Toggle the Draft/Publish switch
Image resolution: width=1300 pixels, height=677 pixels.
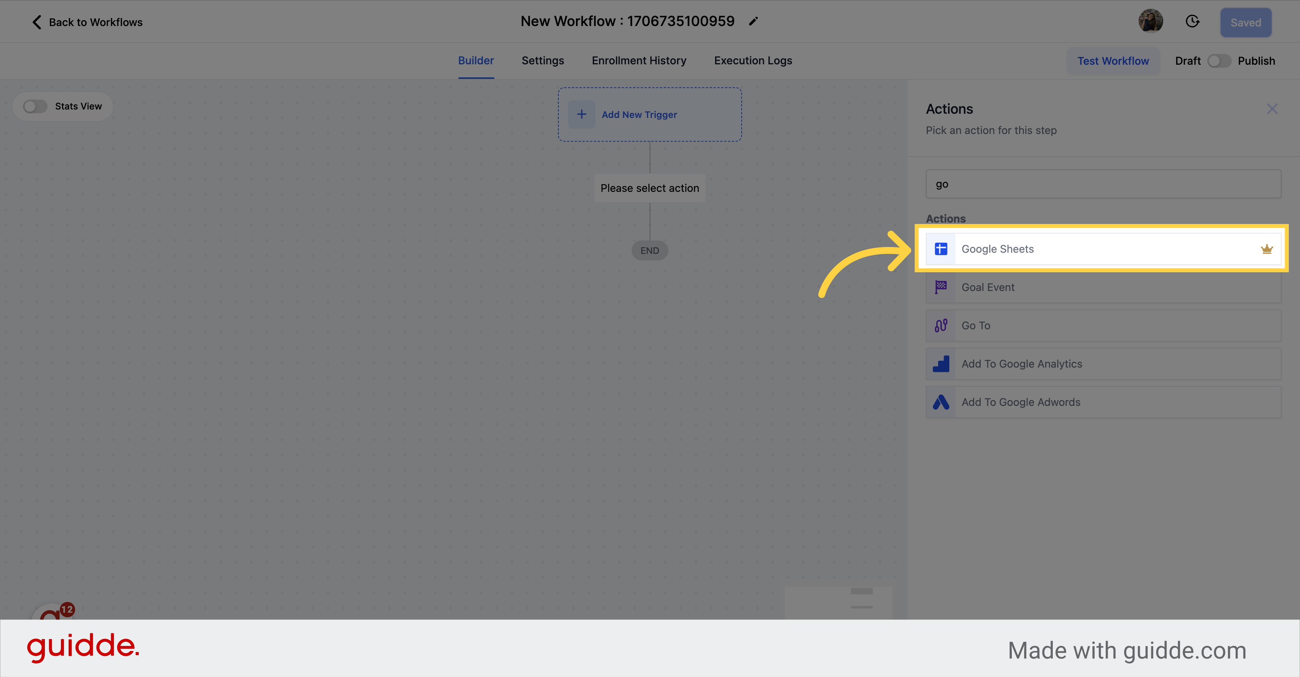[x=1219, y=61]
